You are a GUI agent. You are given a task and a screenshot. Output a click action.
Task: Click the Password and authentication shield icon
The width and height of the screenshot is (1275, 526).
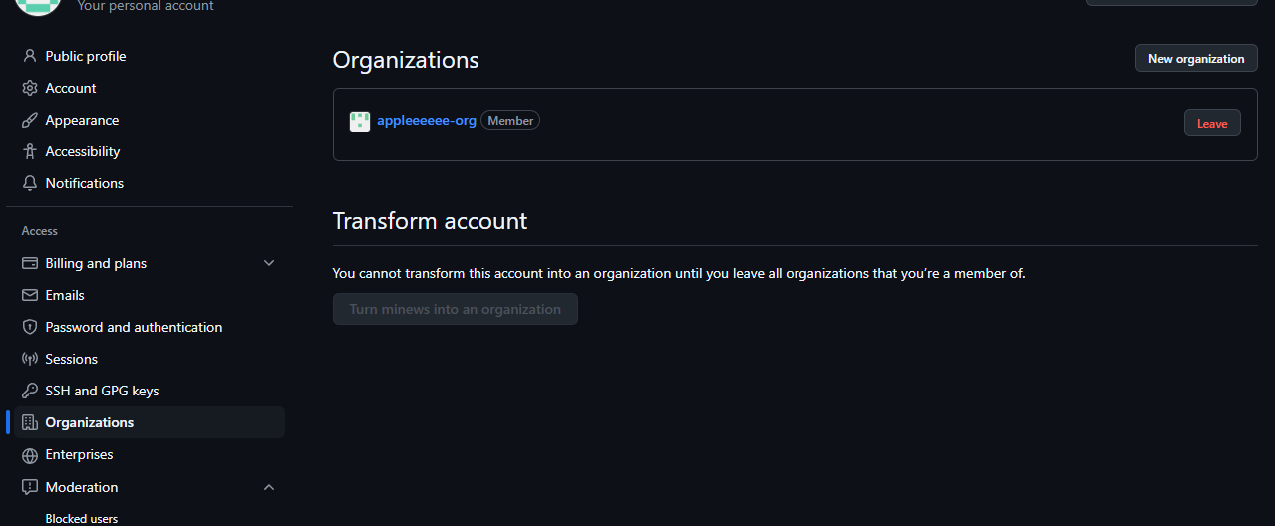(x=30, y=327)
